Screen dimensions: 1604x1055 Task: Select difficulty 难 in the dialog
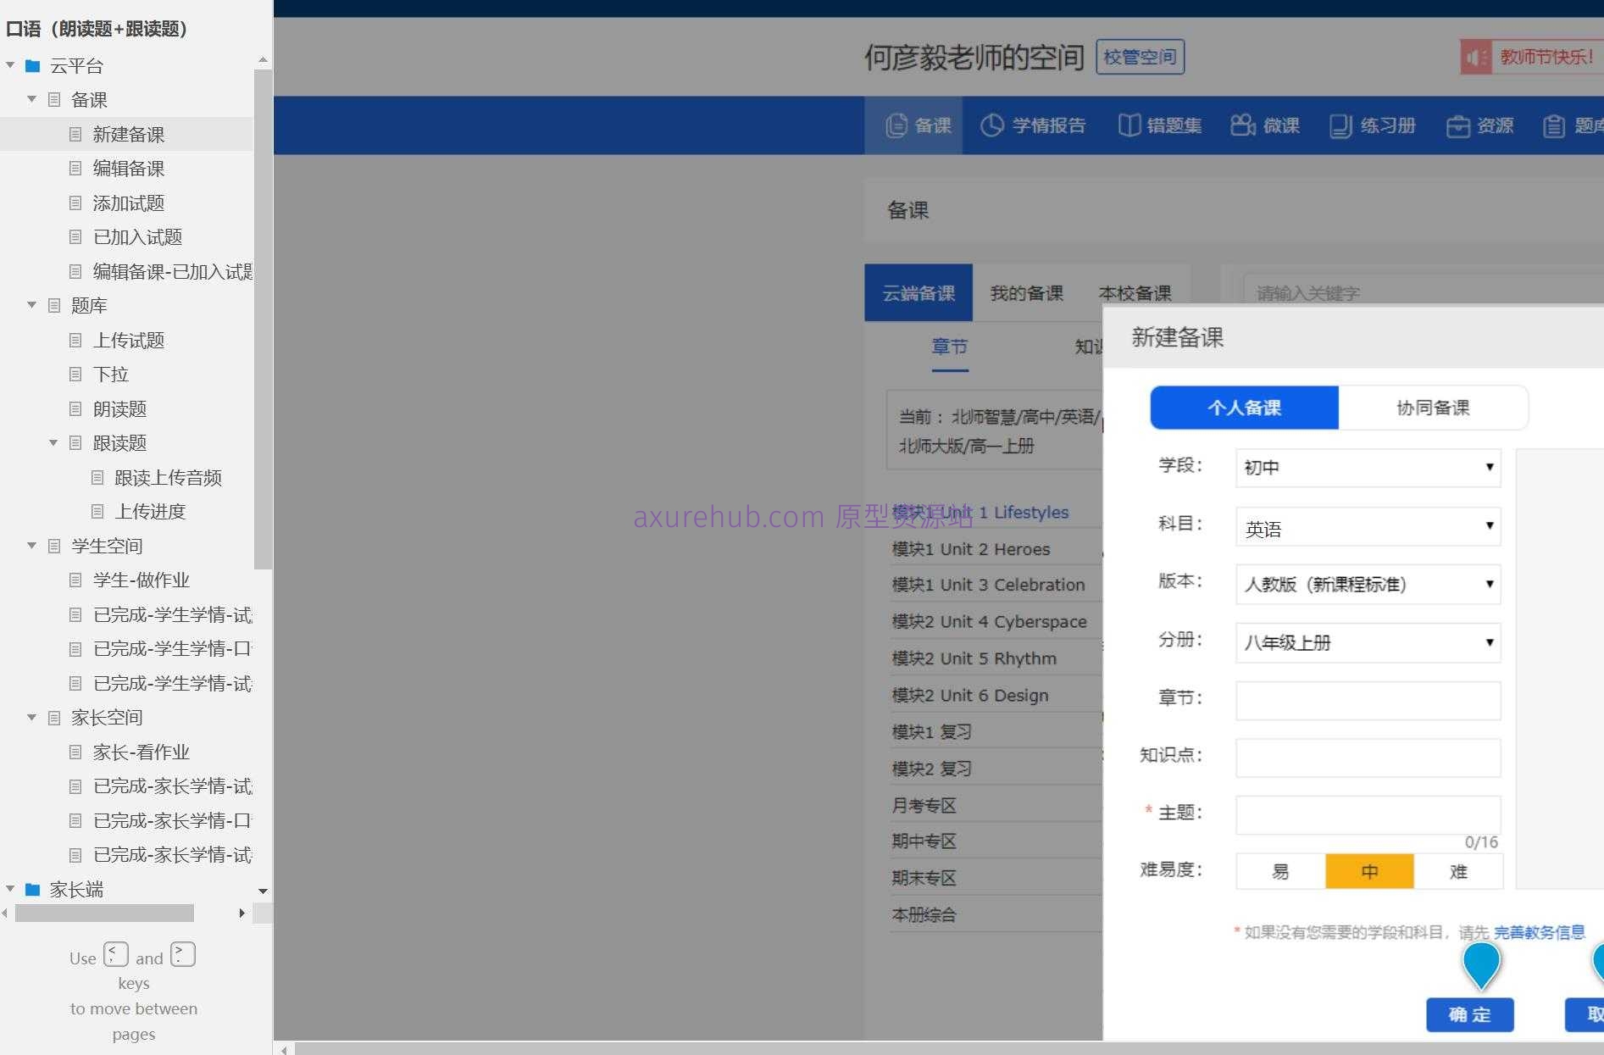(x=1458, y=871)
